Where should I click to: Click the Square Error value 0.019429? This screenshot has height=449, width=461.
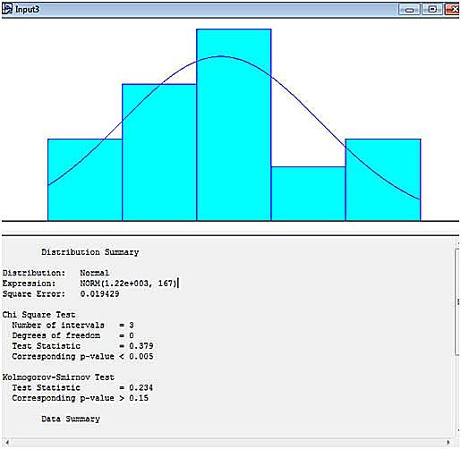pyautogui.click(x=99, y=293)
